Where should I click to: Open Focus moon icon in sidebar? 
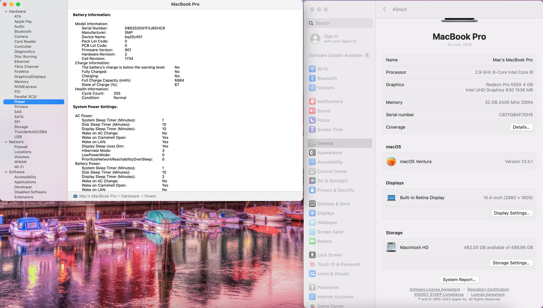pos(312,120)
